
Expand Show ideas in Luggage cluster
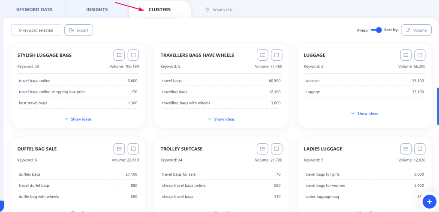click(x=364, y=114)
